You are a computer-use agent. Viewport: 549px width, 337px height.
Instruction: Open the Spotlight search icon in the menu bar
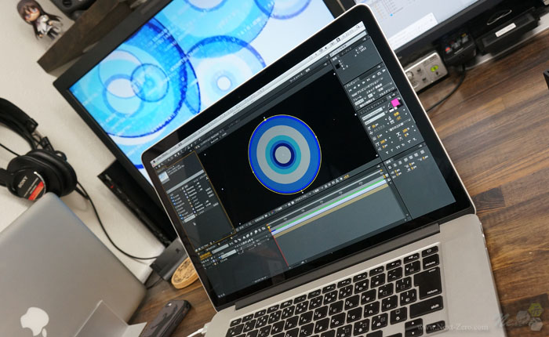coord(358,26)
